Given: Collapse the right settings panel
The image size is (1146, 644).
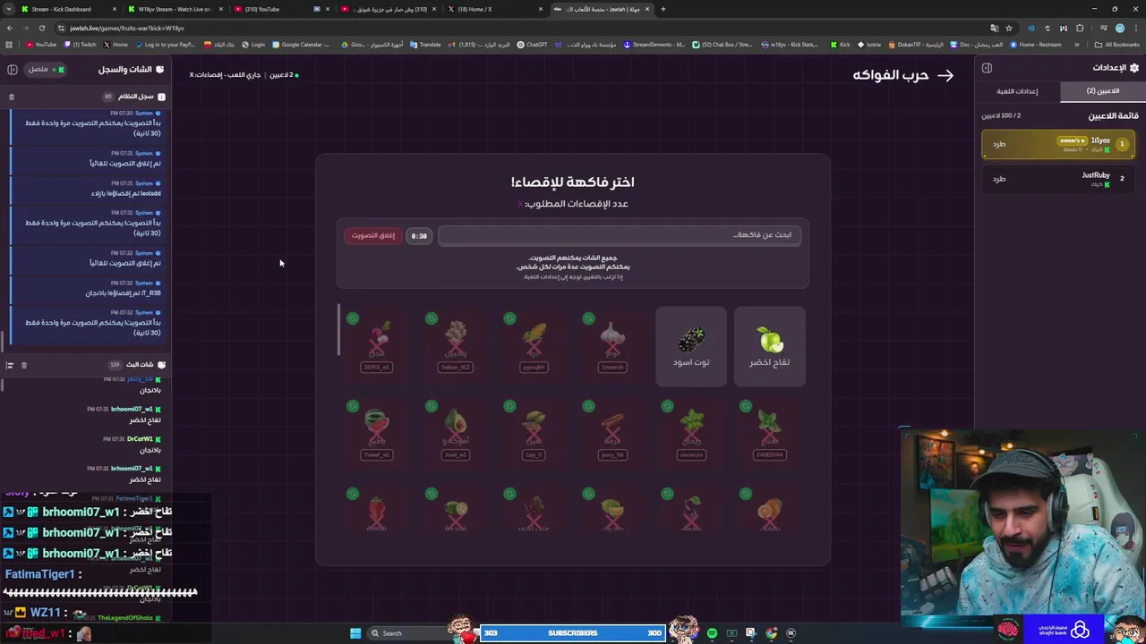Looking at the screenshot, I should point(987,68).
